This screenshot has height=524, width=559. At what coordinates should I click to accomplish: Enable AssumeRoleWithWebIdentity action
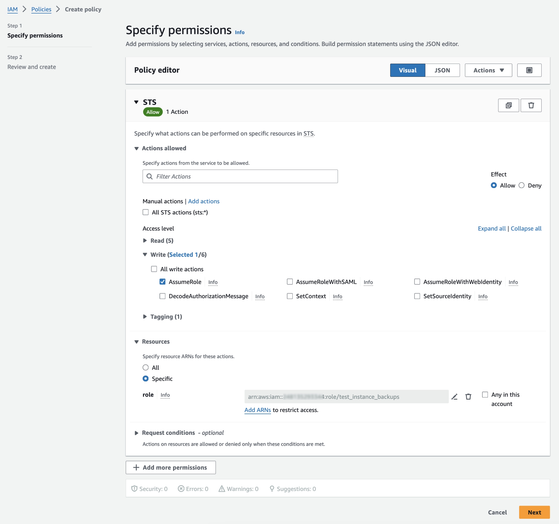(x=417, y=281)
